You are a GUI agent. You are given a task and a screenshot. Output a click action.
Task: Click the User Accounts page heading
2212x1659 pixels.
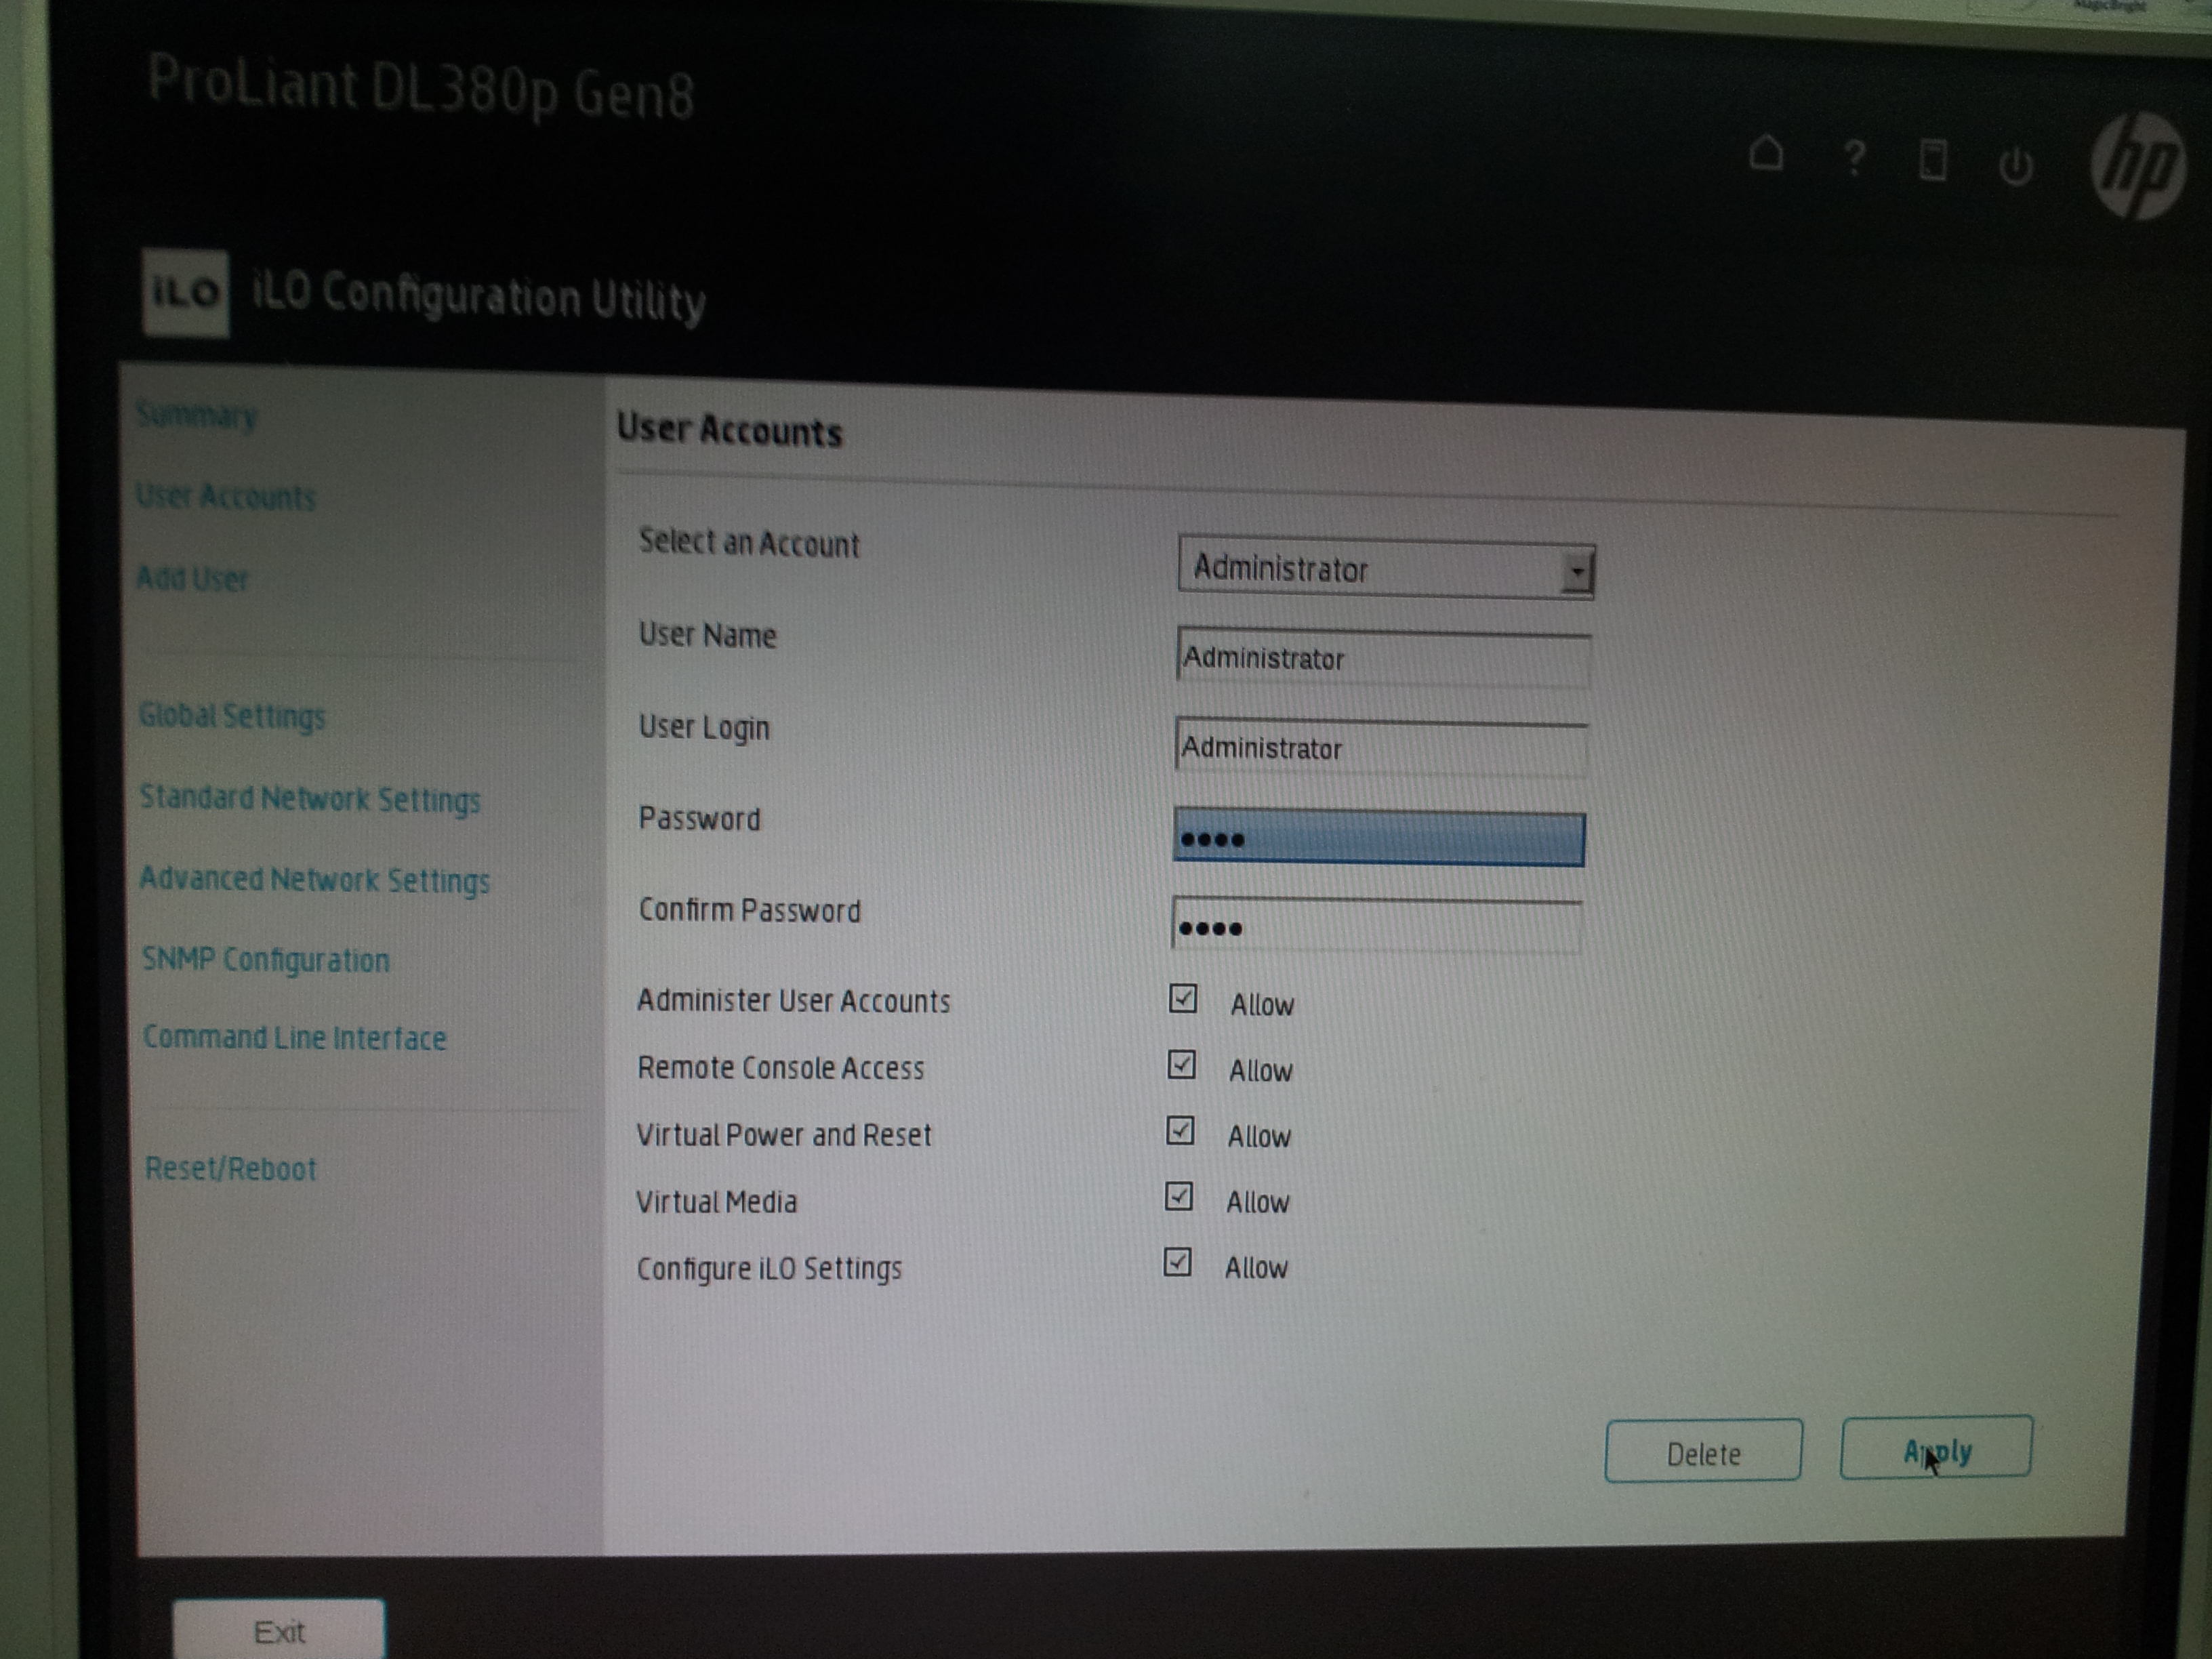click(730, 430)
